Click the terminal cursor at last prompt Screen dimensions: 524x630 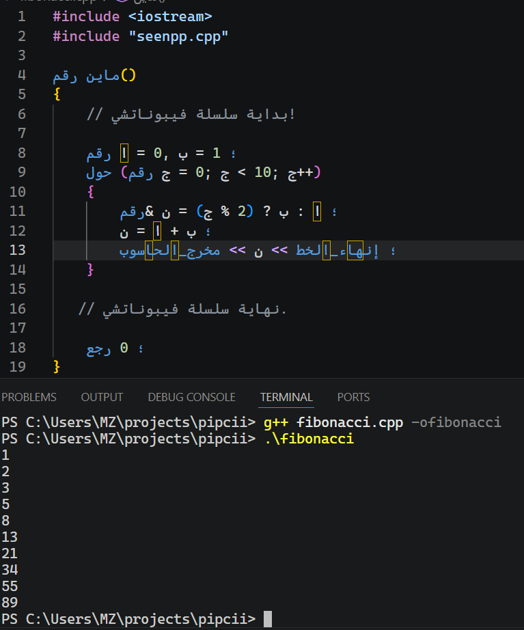pos(268,619)
